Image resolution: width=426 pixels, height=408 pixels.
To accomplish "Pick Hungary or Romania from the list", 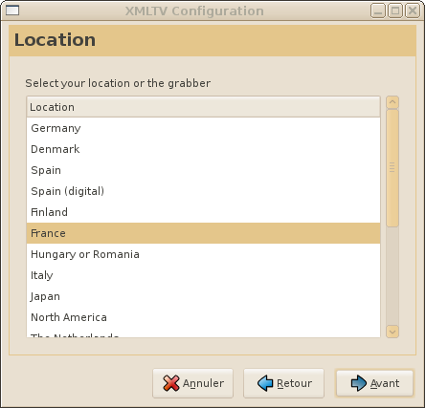I will 204,254.
